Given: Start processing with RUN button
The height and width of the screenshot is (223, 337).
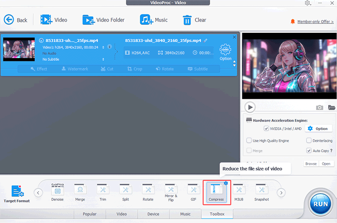Looking at the screenshot, I should point(321,204).
